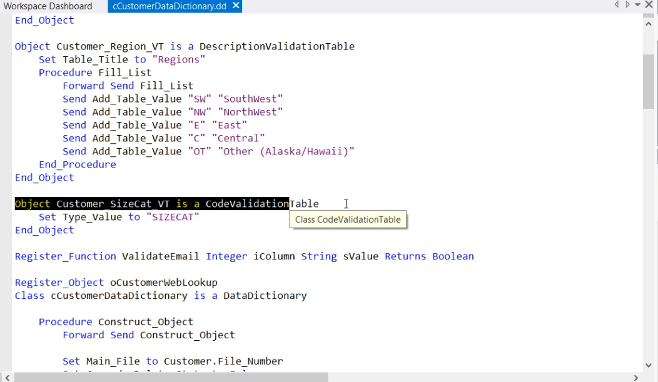Image resolution: width=658 pixels, height=382 pixels.
Task: Switch to the Workspace Dashboard tab
Action: point(48,6)
